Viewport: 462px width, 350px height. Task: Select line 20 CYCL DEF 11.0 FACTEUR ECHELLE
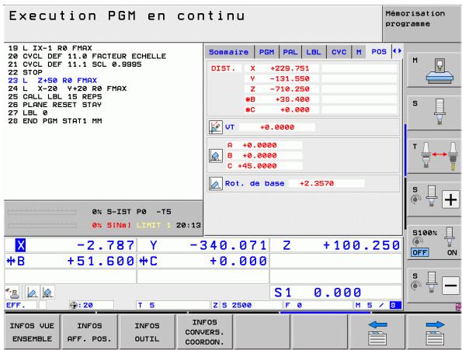coord(87,56)
